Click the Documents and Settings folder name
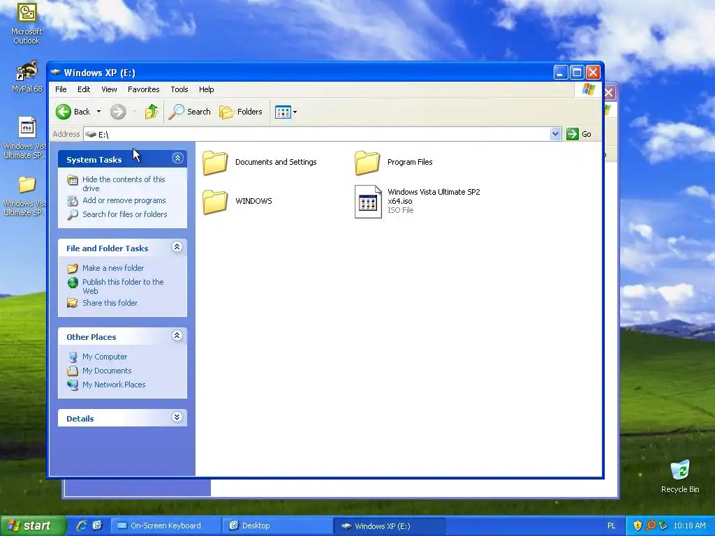 coord(276,162)
